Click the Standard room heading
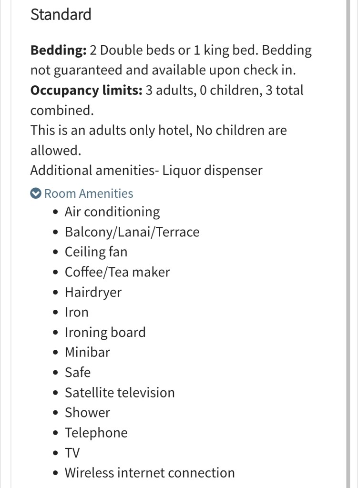The image size is (358, 488). point(61,14)
